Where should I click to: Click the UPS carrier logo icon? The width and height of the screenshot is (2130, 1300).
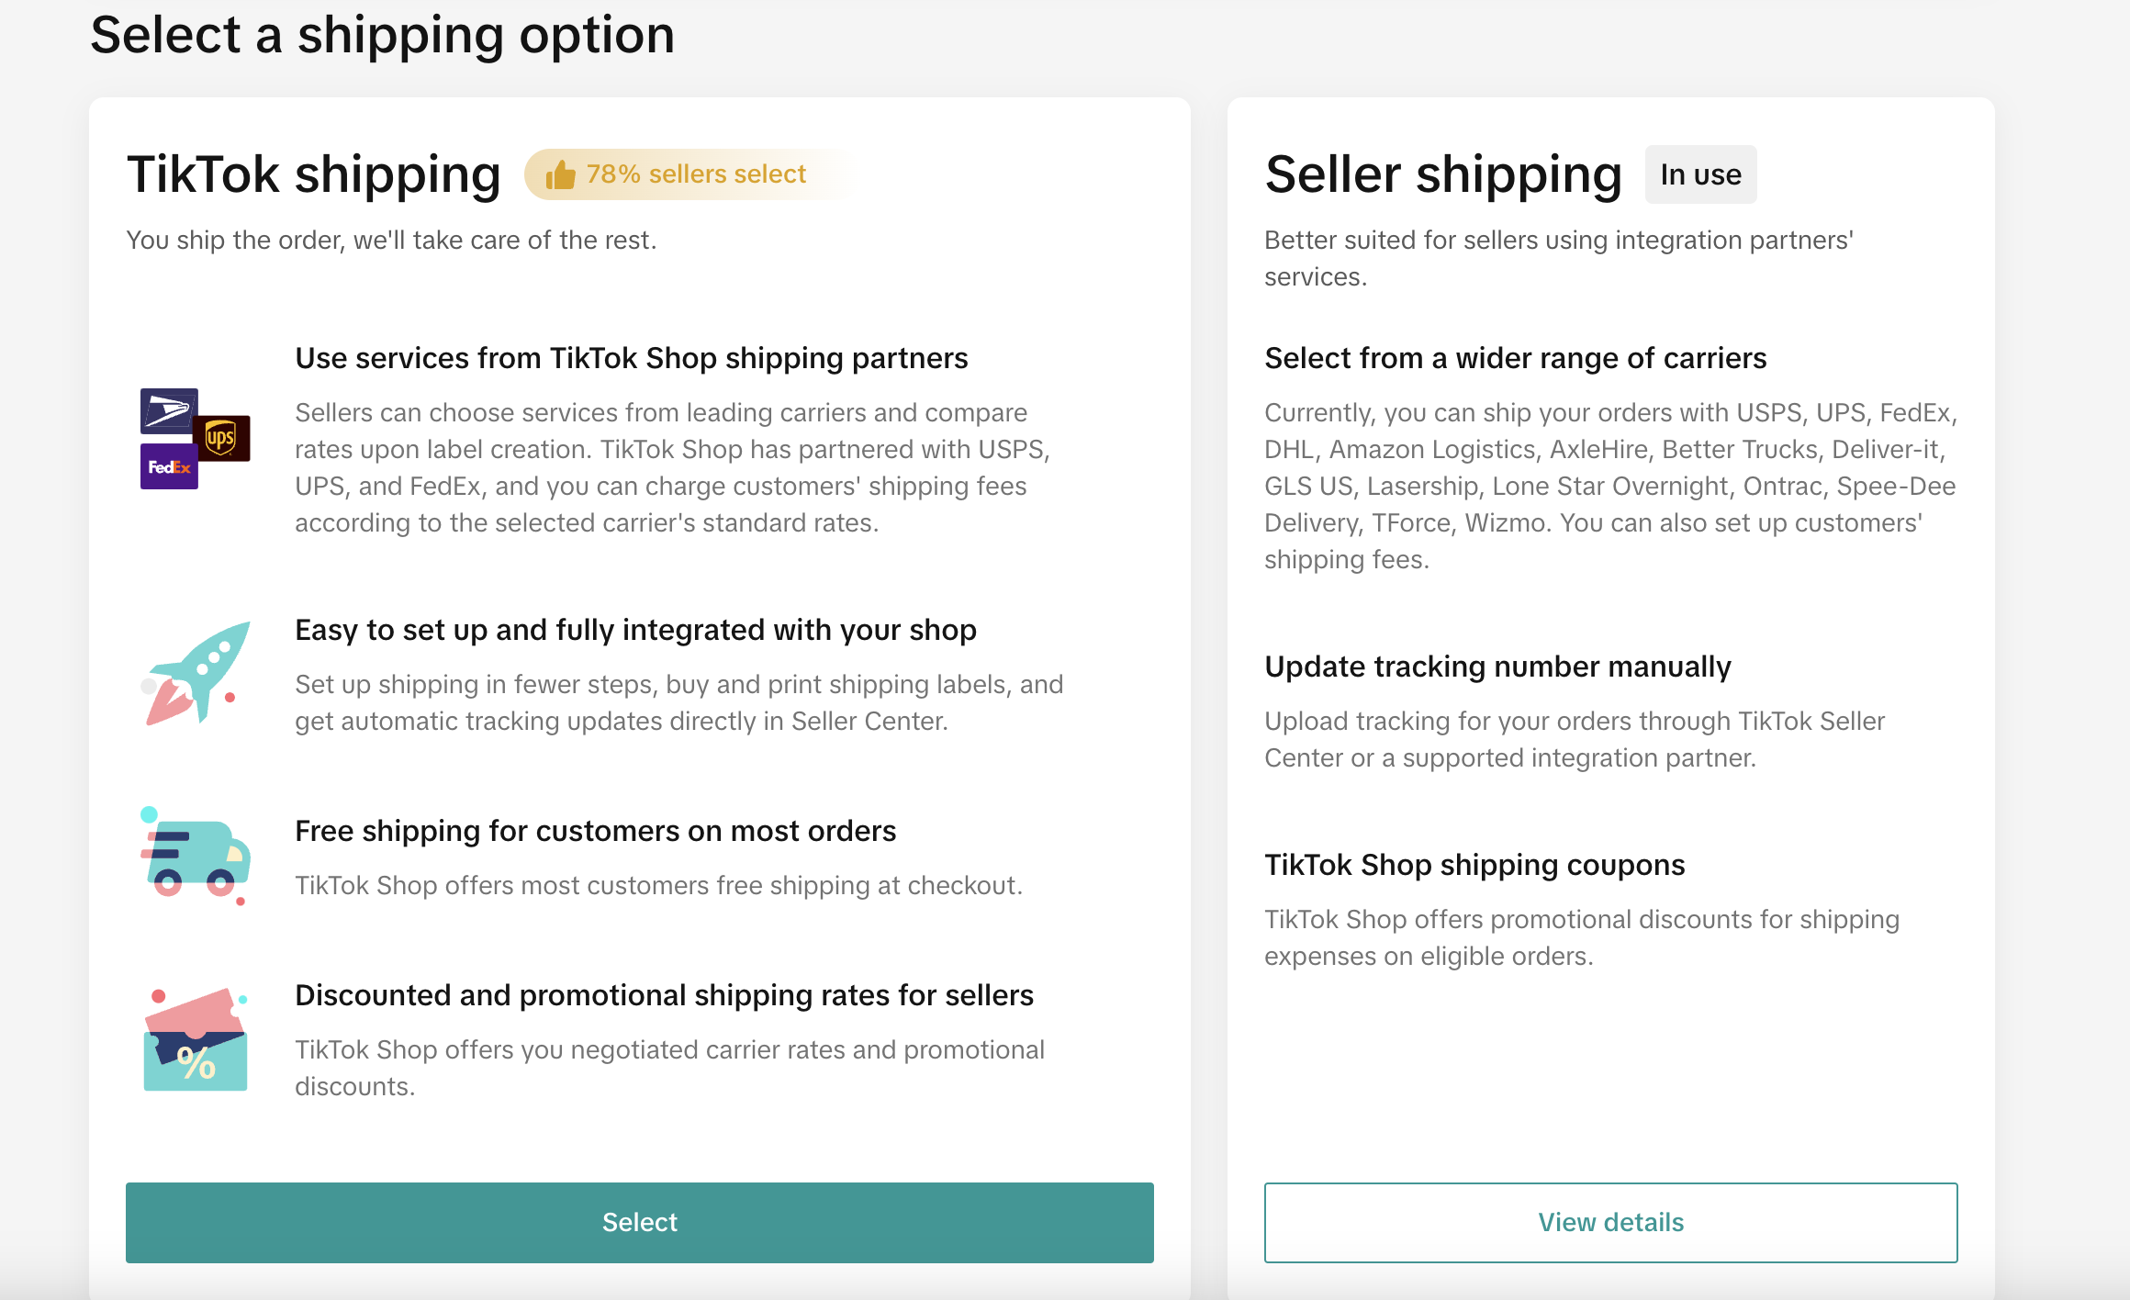(222, 438)
